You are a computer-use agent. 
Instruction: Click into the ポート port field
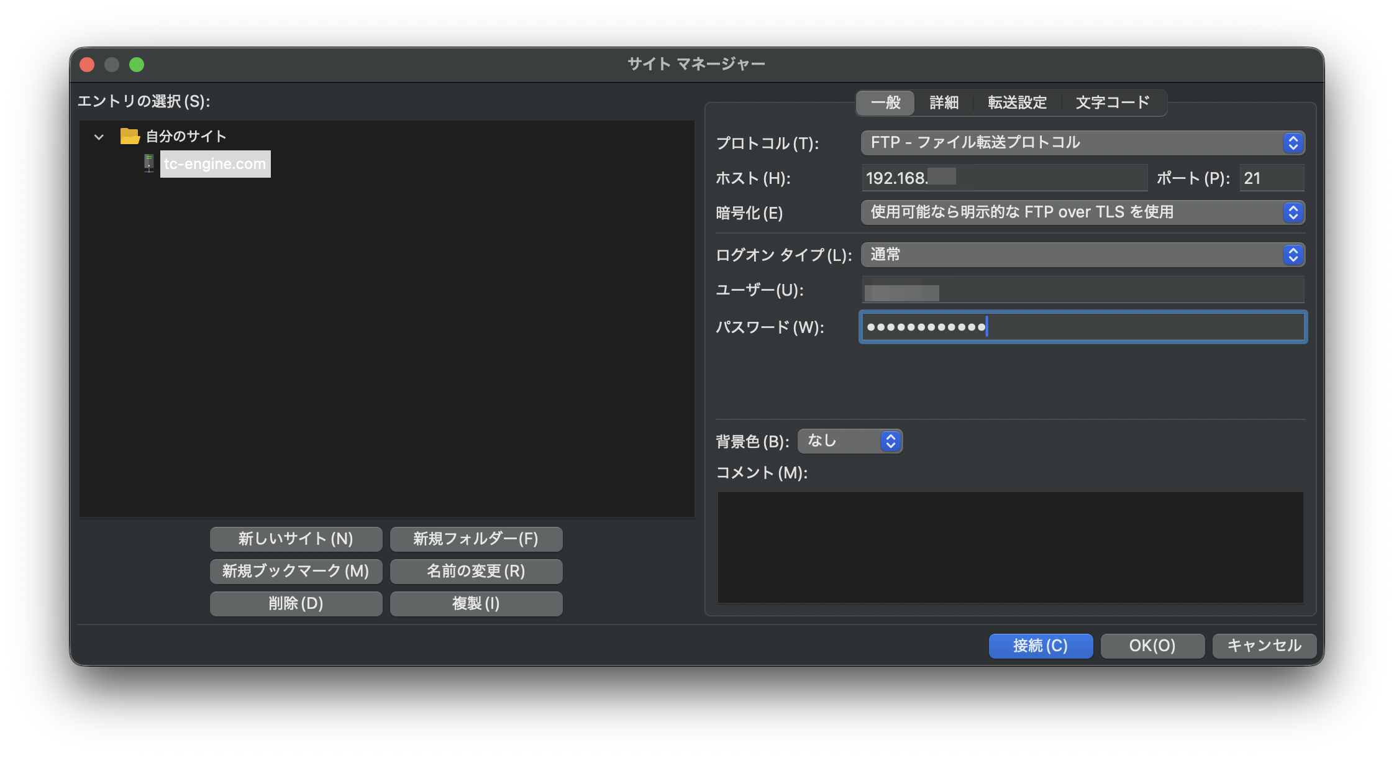point(1271,178)
